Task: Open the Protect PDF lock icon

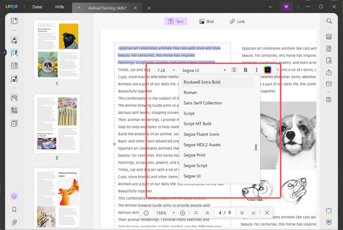Action: [x=329, y=60]
